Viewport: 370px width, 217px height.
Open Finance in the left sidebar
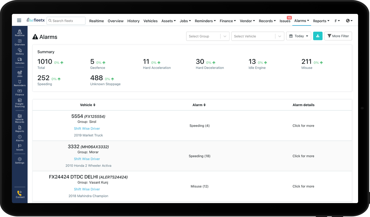point(20,93)
